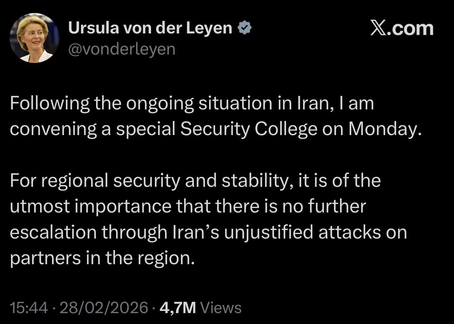Click the X logo in the watermark
The width and height of the screenshot is (454, 324).
pos(378,28)
